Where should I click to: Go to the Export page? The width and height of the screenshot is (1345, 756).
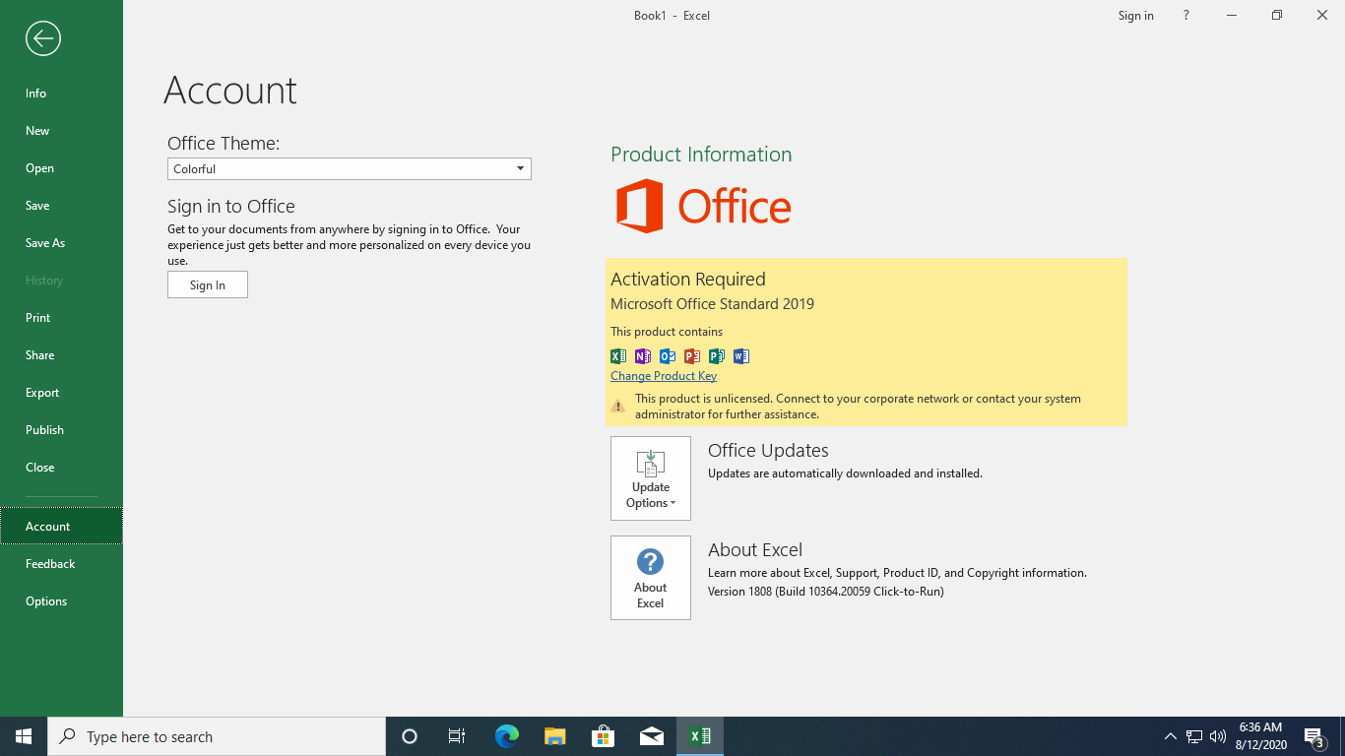tap(61, 393)
